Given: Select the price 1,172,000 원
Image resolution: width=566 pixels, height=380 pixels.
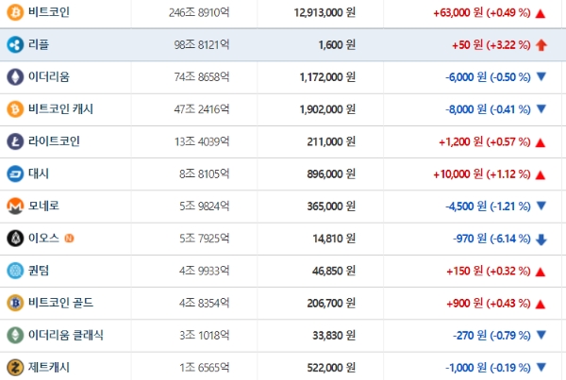Looking at the screenshot, I should (327, 77).
